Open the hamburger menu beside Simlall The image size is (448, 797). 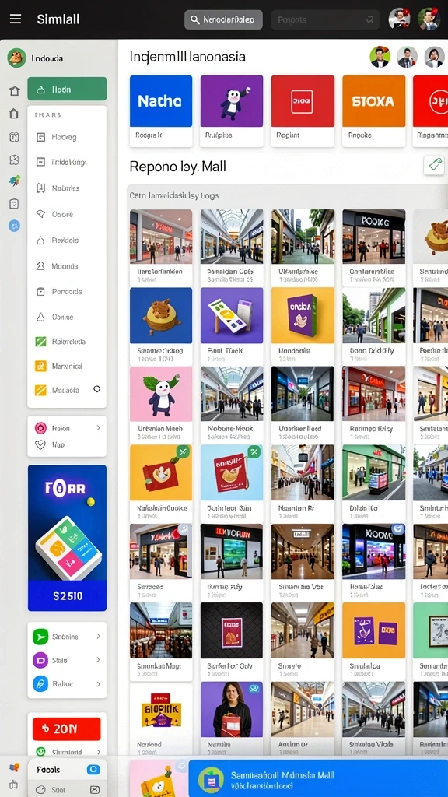tap(16, 19)
